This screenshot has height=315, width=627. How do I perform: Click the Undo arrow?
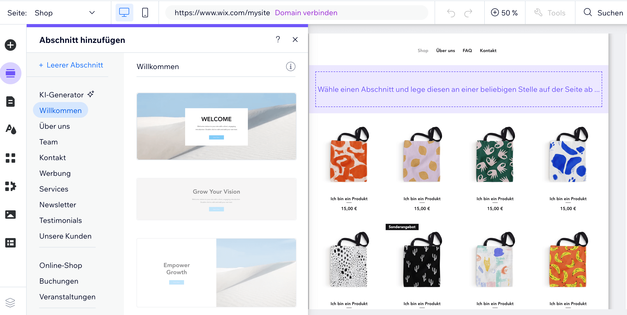pyautogui.click(x=451, y=13)
